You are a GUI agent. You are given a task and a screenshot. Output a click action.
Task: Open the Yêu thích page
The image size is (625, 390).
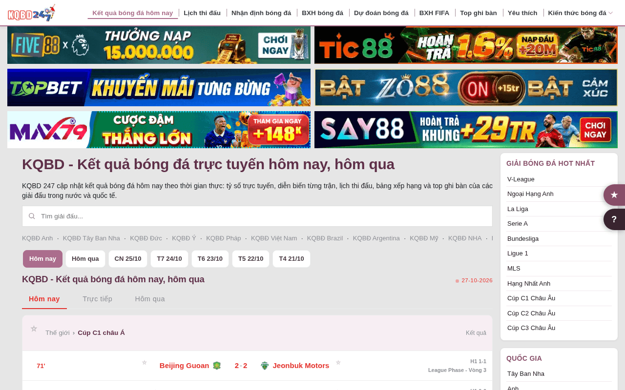[x=522, y=13]
